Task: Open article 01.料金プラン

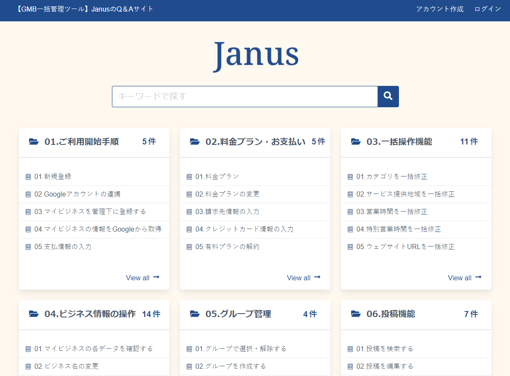Action: (217, 176)
